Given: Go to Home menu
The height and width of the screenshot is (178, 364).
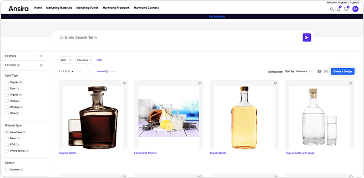Looking at the screenshot, I should (38, 8).
